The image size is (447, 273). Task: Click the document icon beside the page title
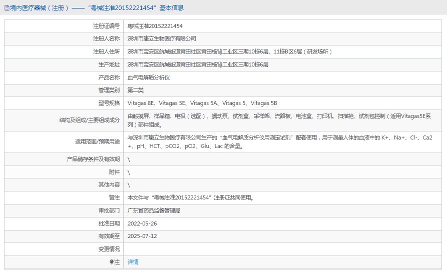click(7, 8)
